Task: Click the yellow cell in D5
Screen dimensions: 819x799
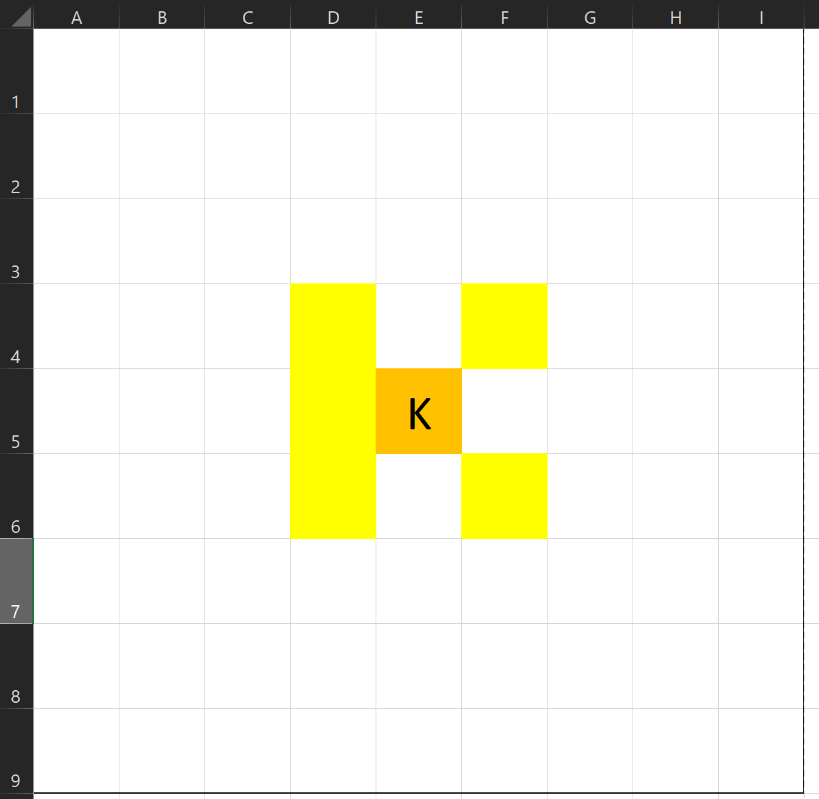Action: coord(333,411)
